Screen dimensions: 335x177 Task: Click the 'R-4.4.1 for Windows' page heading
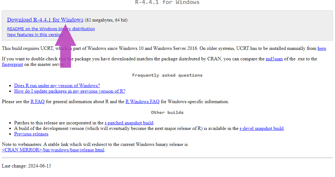(x=167, y=2)
